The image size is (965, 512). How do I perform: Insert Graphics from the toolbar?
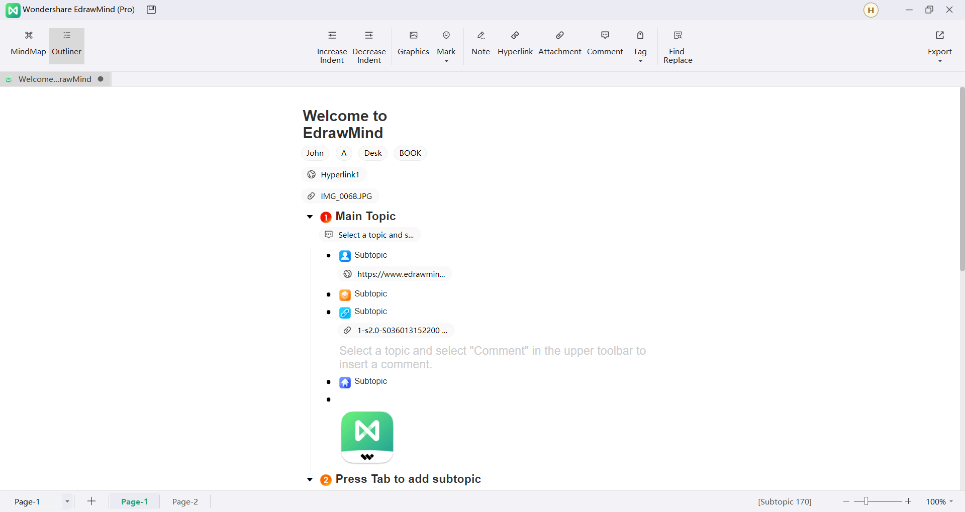[x=413, y=44]
